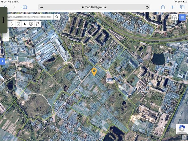
Task: Open the map layers panel
Action: click(x=175, y=17)
